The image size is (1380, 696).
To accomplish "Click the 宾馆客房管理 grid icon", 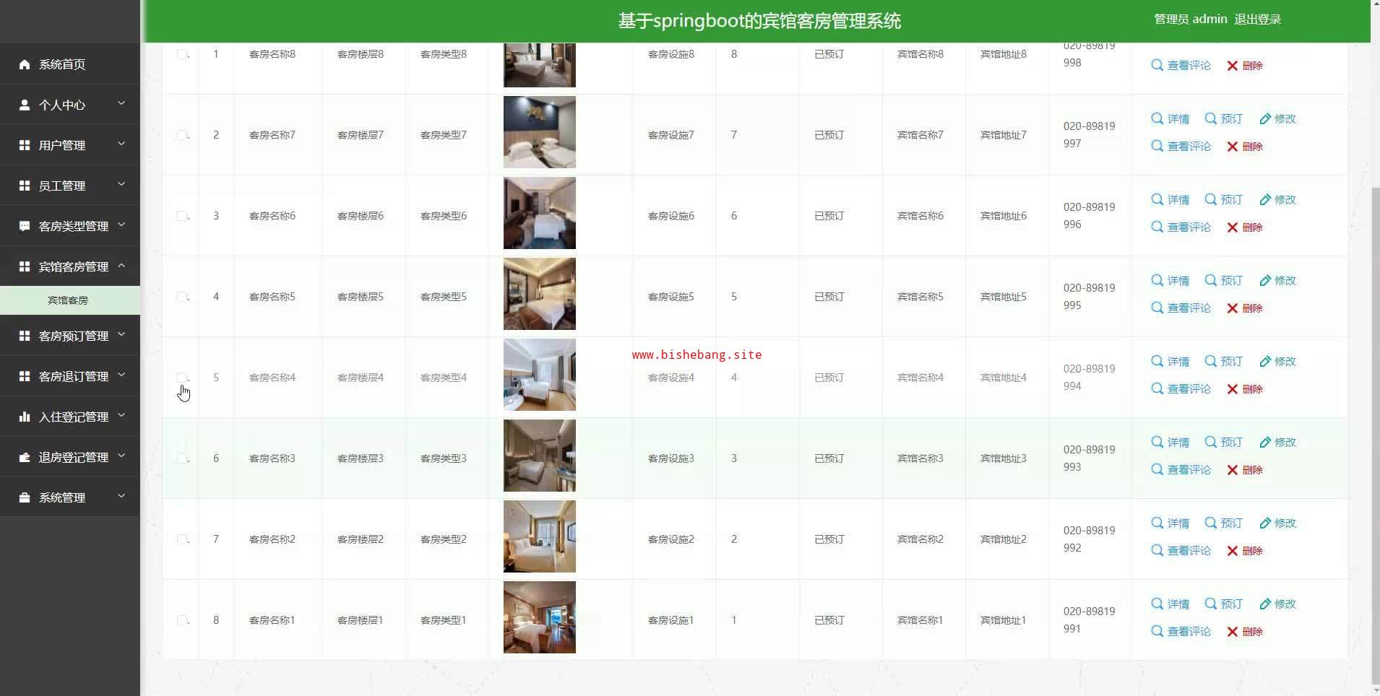I will click(x=25, y=266).
